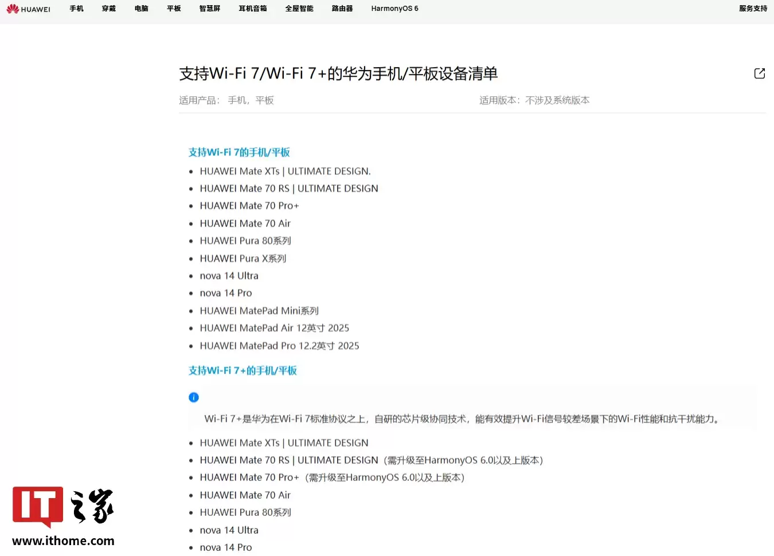Click the Huawei logo
The image size is (774, 556).
tap(28, 9)
